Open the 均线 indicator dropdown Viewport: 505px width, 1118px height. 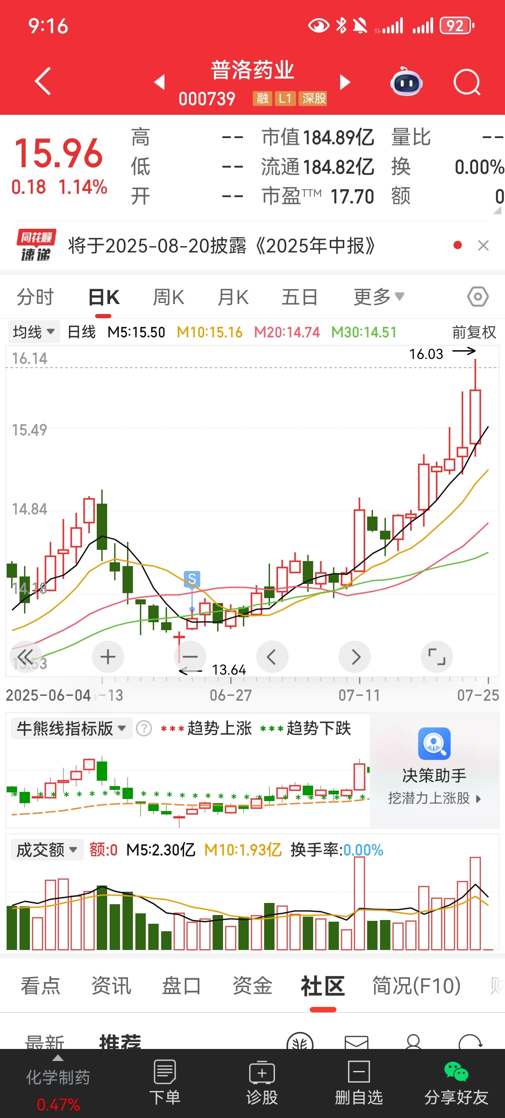(33, 332)
